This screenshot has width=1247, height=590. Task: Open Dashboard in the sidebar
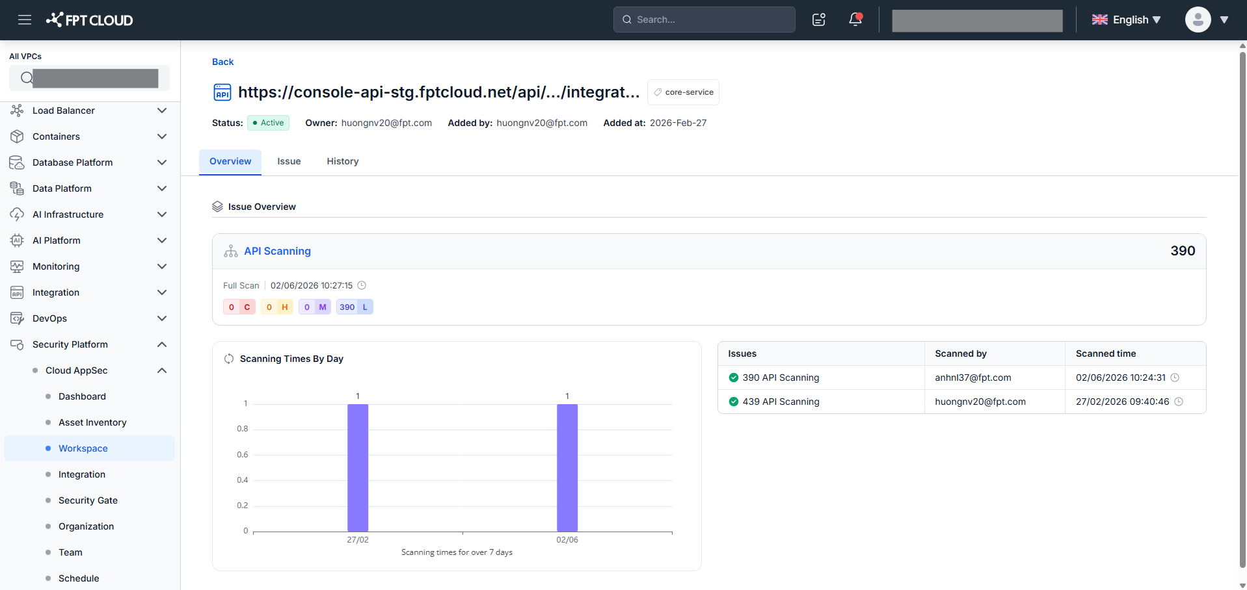point(82,396)
